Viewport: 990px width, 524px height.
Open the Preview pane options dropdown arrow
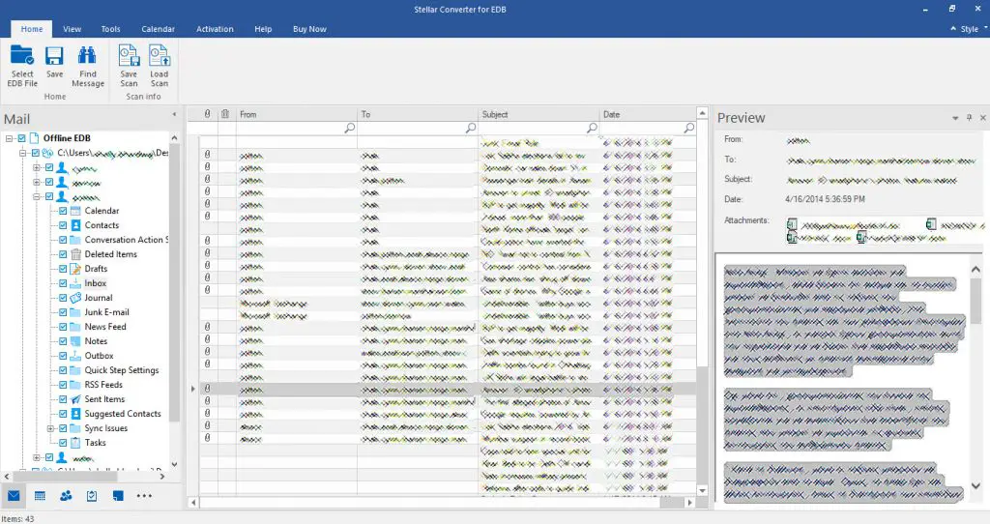(x=955, y=118)
